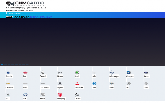Open the Ravon brand link
165x103 pixels.
click(146, 87)
